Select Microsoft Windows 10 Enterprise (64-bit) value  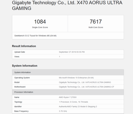(x=76, y=78)
